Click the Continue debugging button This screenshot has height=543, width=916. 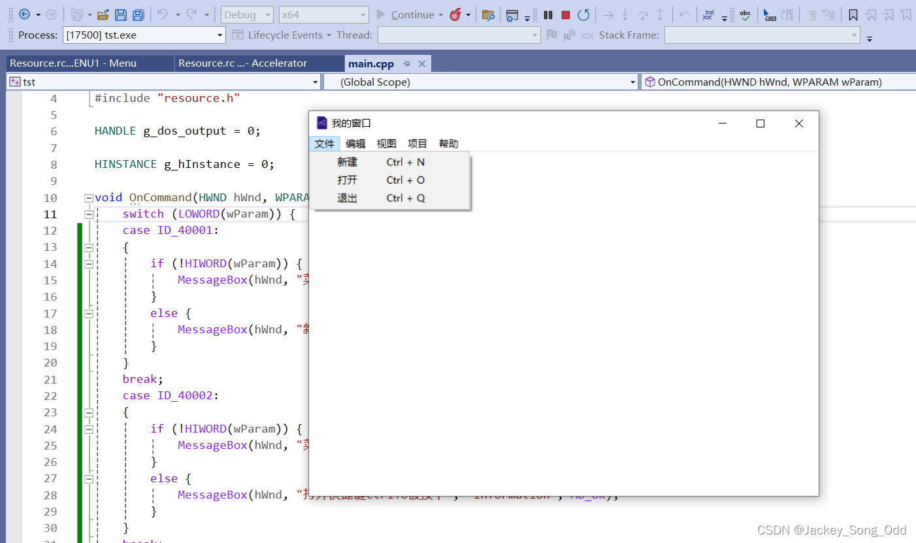406,14
